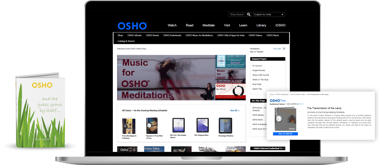
Task: Open What's in This Shop link
Action: (x=260, y=80)
